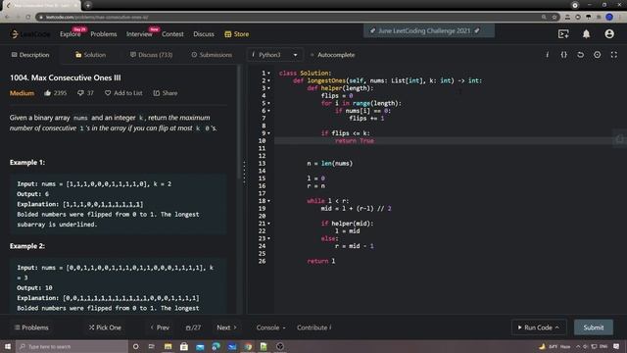627x353 pixels.
Task: Go to Next problem
Action: [226, 328]
